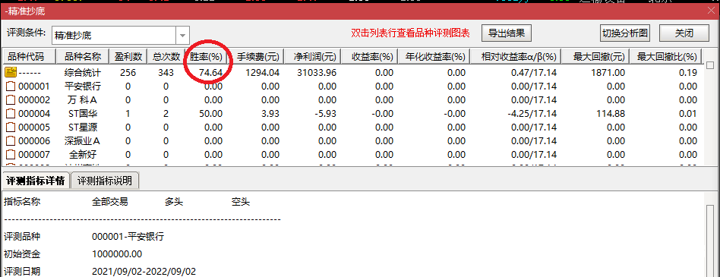Sort by the 年化收益率(%) column header
Viewport: 720px width, 277px height.
click(434, 57)
